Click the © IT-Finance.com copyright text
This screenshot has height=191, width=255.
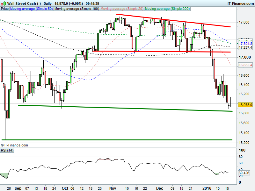(x=14, y=145)
